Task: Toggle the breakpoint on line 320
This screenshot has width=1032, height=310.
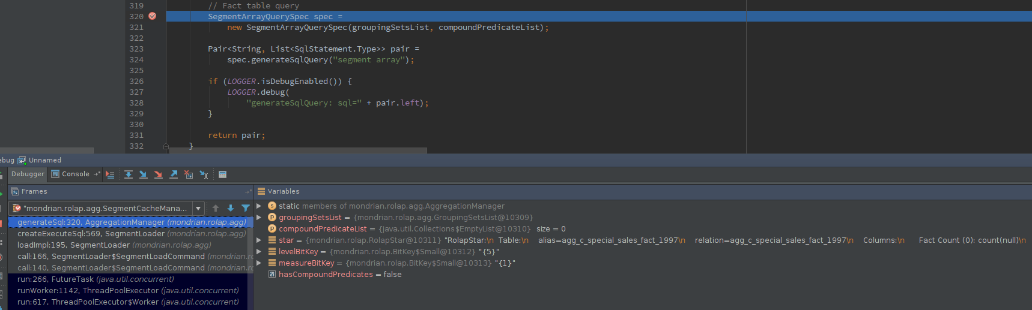Action: 153,16
